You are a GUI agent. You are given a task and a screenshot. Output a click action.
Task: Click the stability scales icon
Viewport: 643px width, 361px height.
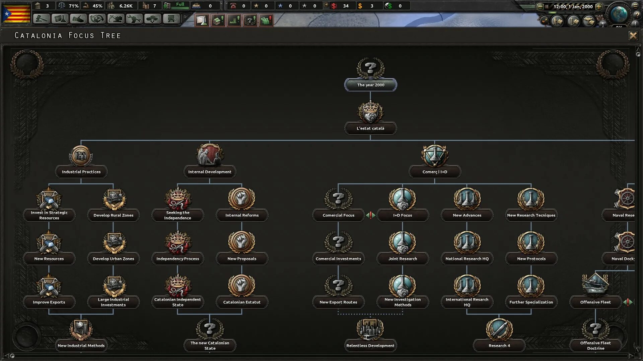point(61,6)
